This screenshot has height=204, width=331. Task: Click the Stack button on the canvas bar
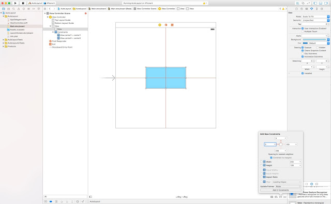[x=272, y=197]
